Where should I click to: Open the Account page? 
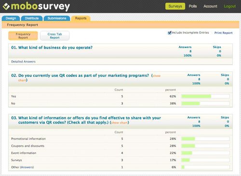210,6
